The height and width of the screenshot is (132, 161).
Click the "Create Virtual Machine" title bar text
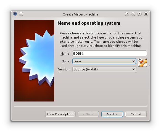tap(81, 14)
